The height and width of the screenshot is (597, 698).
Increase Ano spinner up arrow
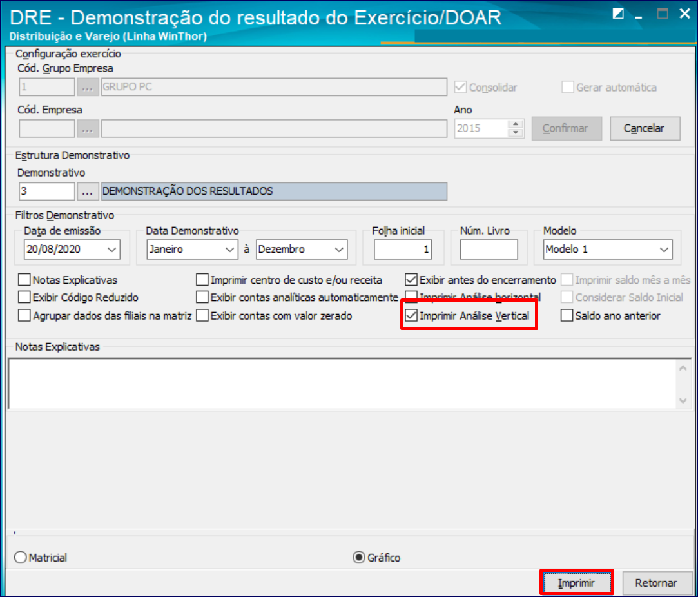pyautogui.click(x=516, y=124)
